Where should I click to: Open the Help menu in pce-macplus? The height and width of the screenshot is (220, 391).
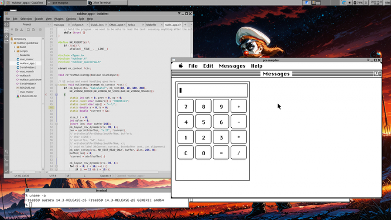[256, 66]
